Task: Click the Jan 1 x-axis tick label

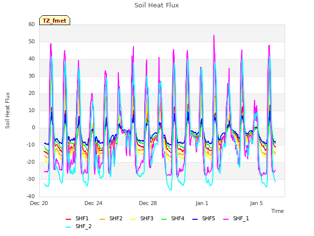Action: (202, 203)
